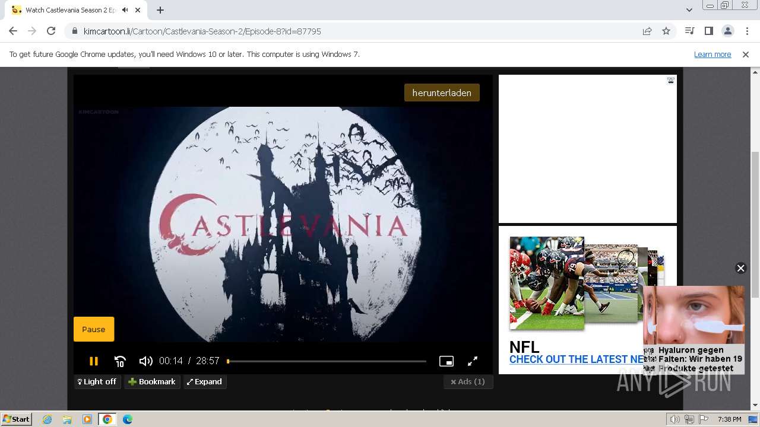Open File Explorer from taskbar
This screenshot has width=760, height=427.
pyautogui.click(x=67, y=419)
